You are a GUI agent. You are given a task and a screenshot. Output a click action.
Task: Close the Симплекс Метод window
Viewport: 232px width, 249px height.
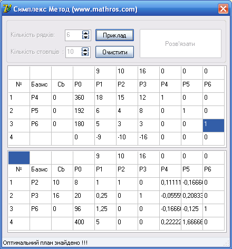(223, 8)
